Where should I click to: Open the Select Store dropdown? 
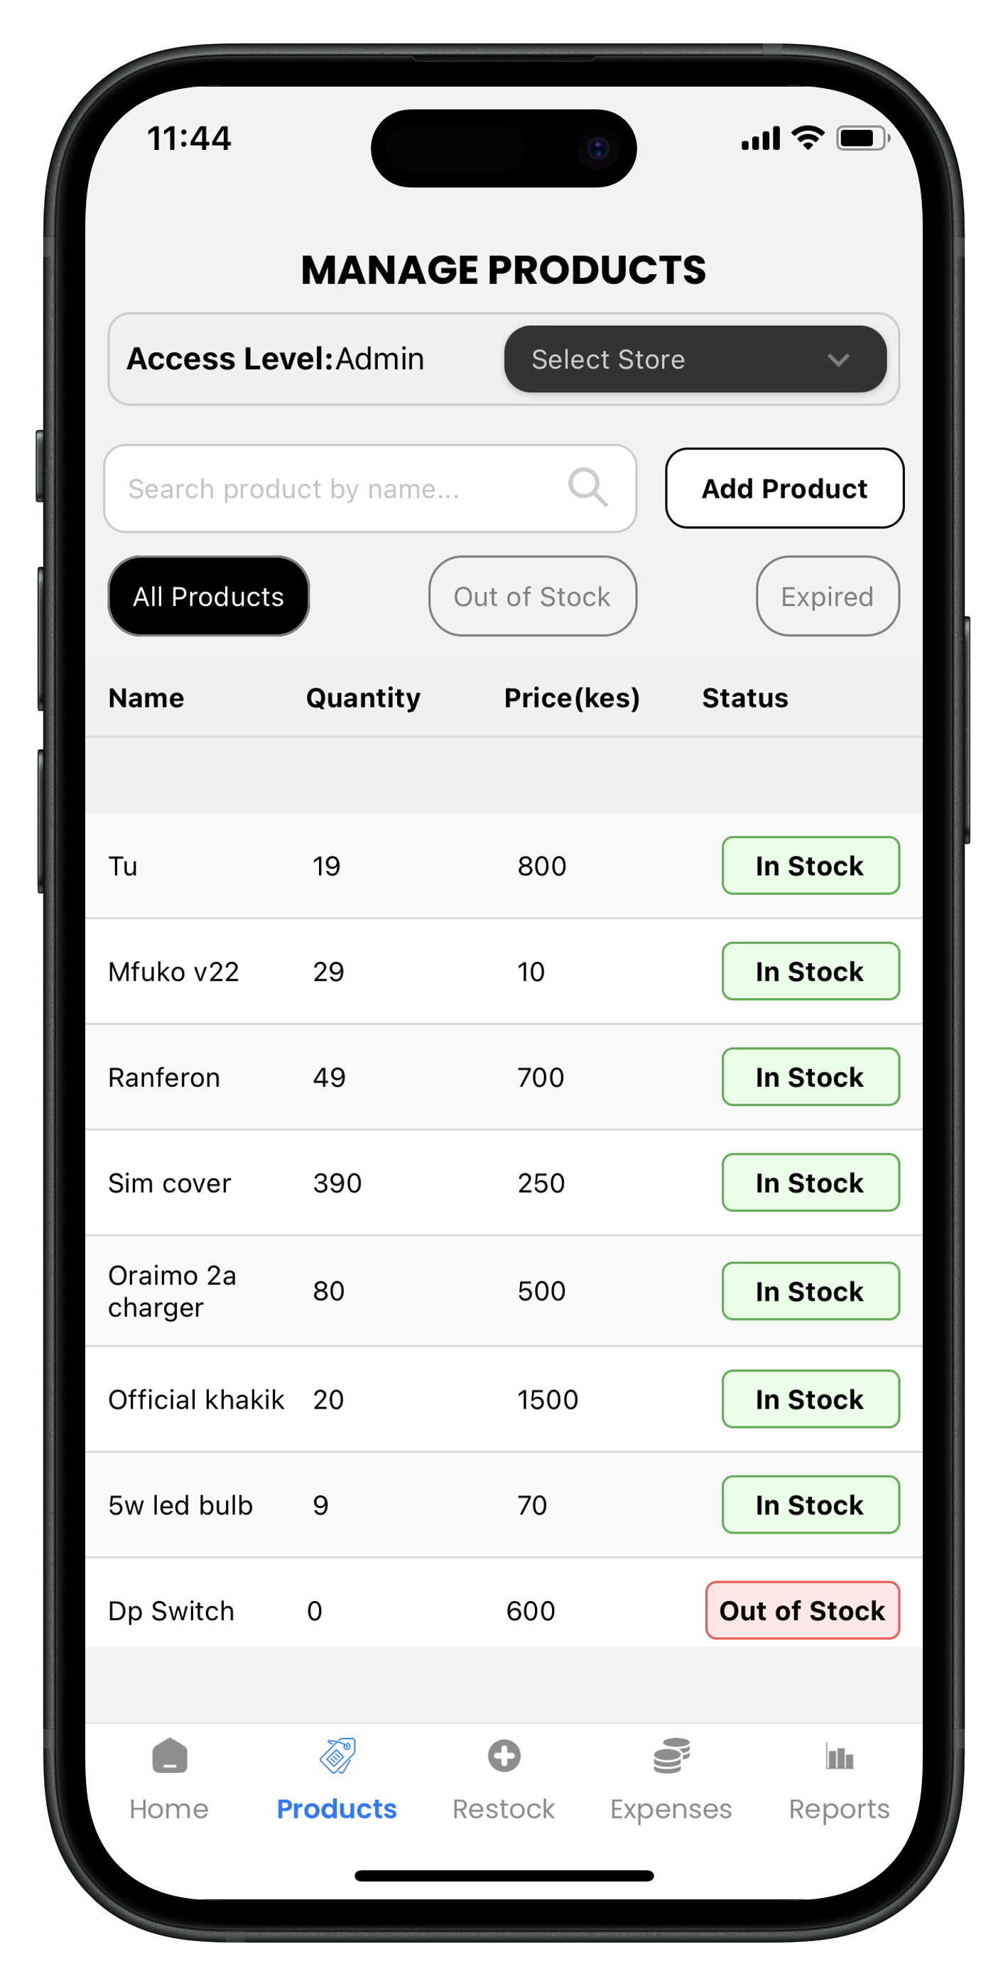695,359
